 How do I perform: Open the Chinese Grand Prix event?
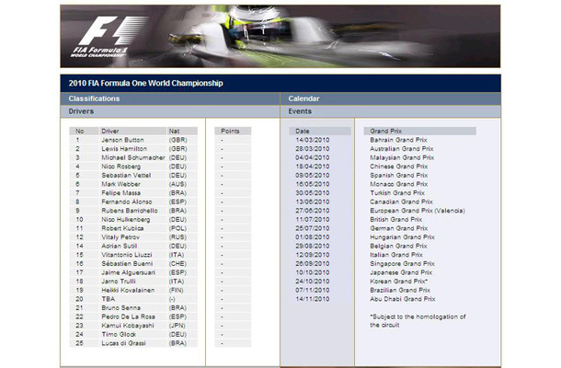(x=399, y=167)
